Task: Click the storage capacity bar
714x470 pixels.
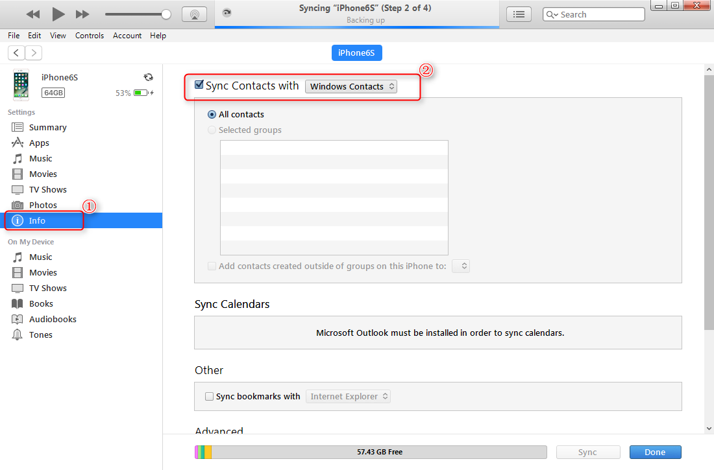Action: click(x=371, y=452)
